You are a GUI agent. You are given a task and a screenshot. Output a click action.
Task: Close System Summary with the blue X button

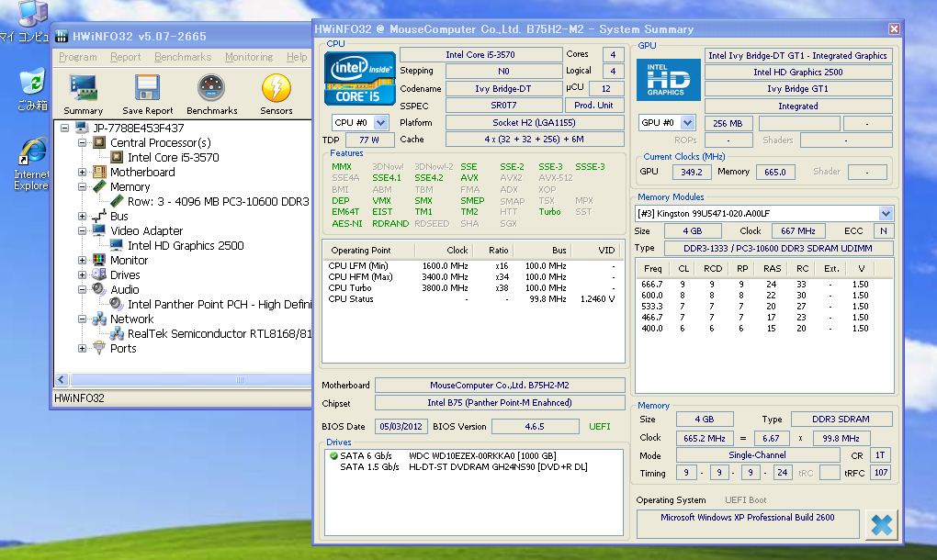coord(881,524)
